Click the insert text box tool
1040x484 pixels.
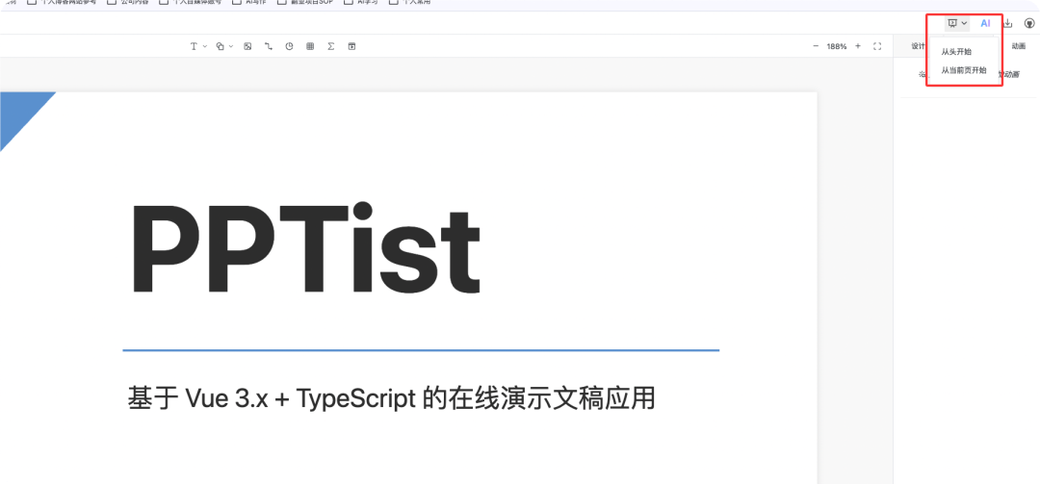tap(194, 46)
